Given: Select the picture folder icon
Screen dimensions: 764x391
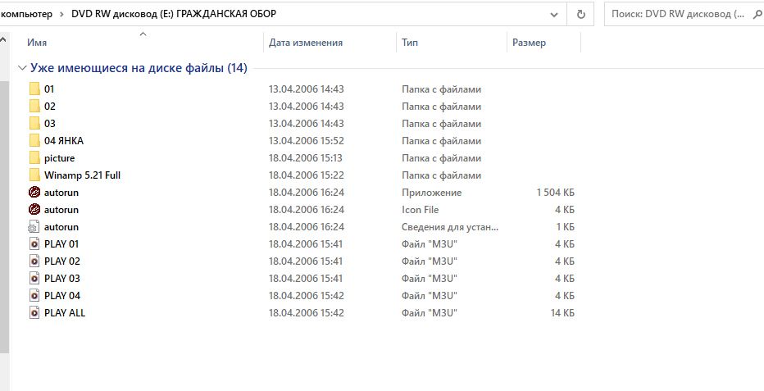Looking at the screenshot, I should [x=34, y=157].
